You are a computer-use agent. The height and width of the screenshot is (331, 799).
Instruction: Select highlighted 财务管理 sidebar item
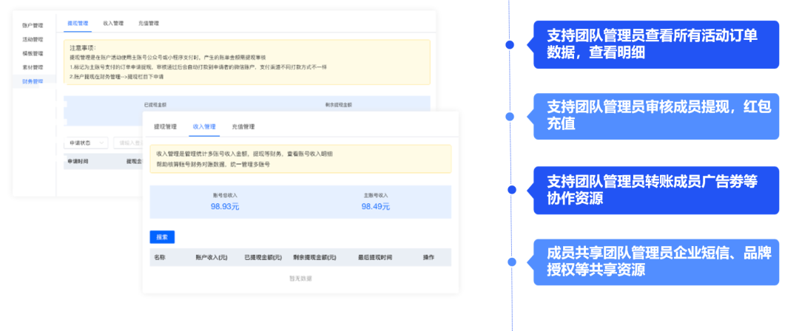(x=33, y=81)
